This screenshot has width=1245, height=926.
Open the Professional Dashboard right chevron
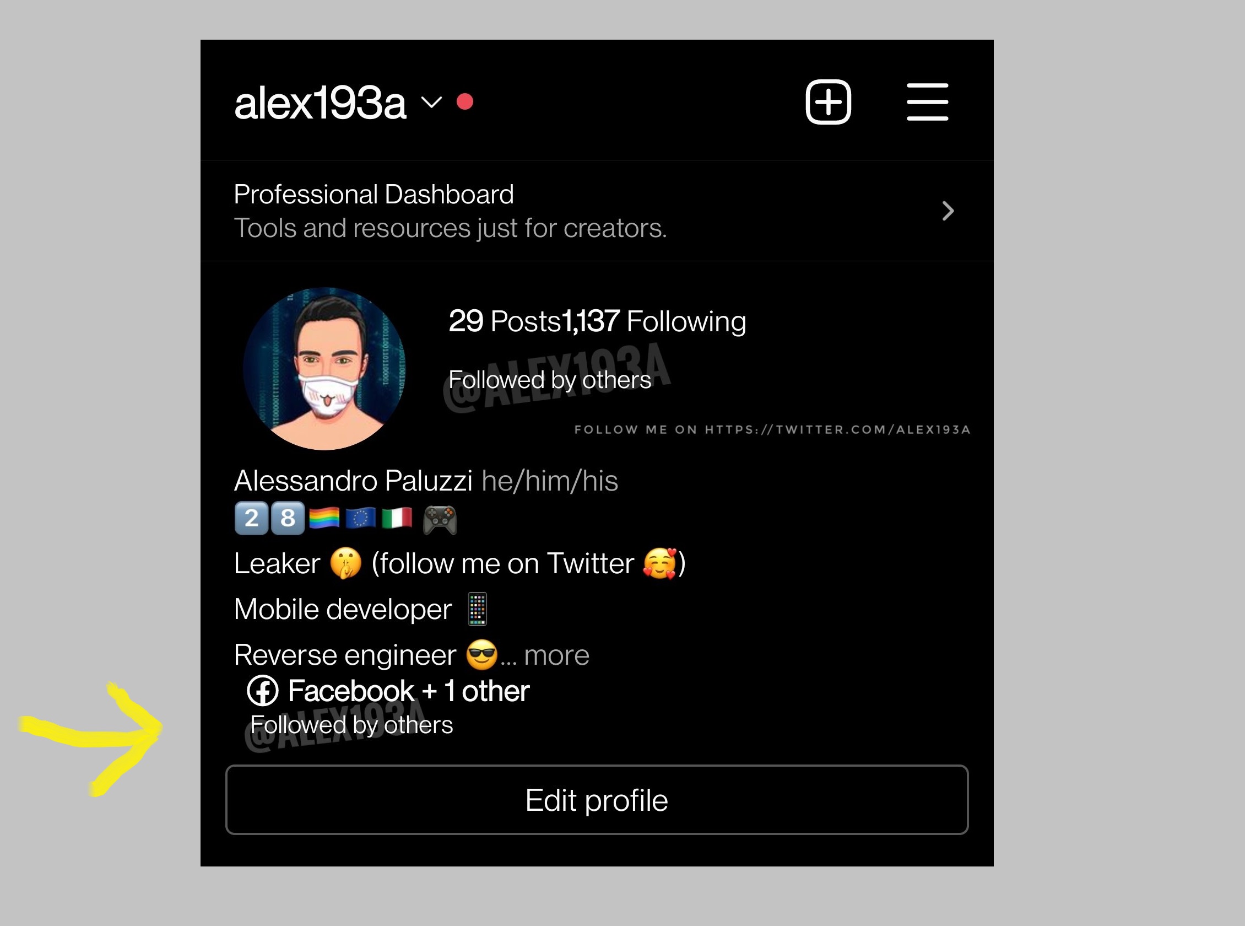point(948,211)
